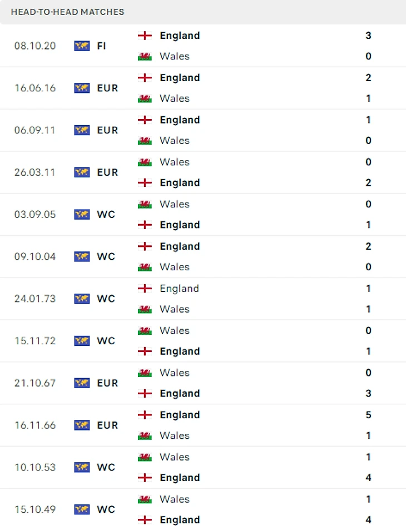The height and width of the screenshot is (530, 406).
Task: Click Wales flag in 15.10.49 match
Action: pos(145,499)
